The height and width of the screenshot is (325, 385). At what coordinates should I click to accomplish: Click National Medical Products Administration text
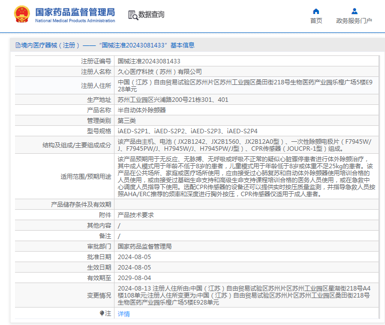point(75,21)
